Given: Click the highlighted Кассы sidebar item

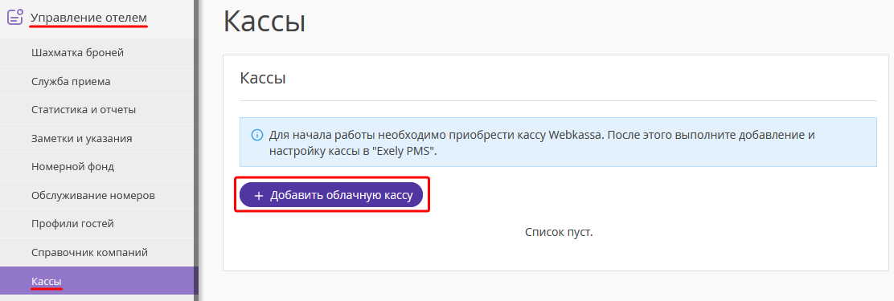Looking at the screenshot, I should [97, 280].
